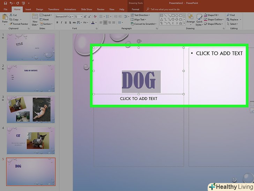Switch to the Insert tab
254x191 pixels.
pyautogui.click(x=28, y=9)
